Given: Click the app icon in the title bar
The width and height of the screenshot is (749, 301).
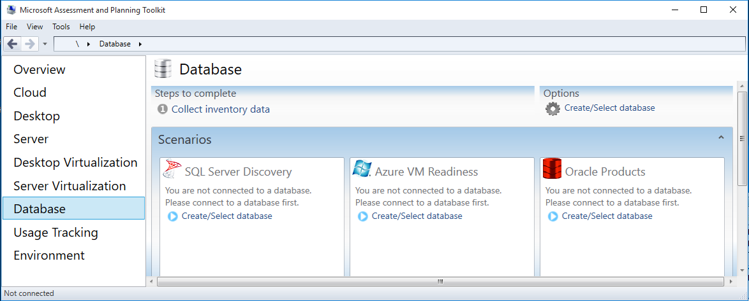Looking at the screenshot, I should [x=10, y=10].
